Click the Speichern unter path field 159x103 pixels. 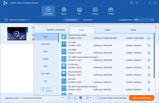[41, 98]
